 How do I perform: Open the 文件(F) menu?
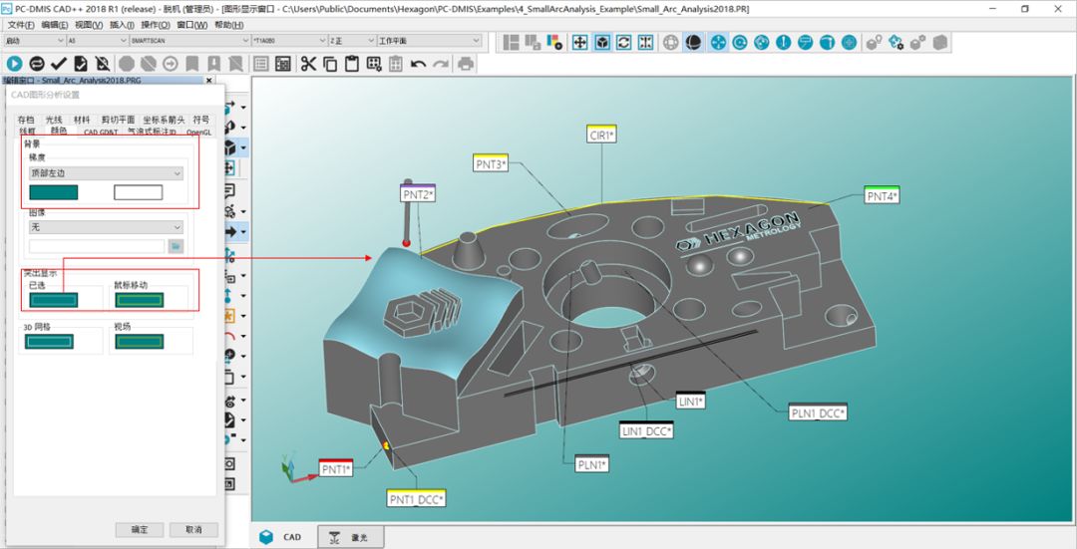coord(21,25)
